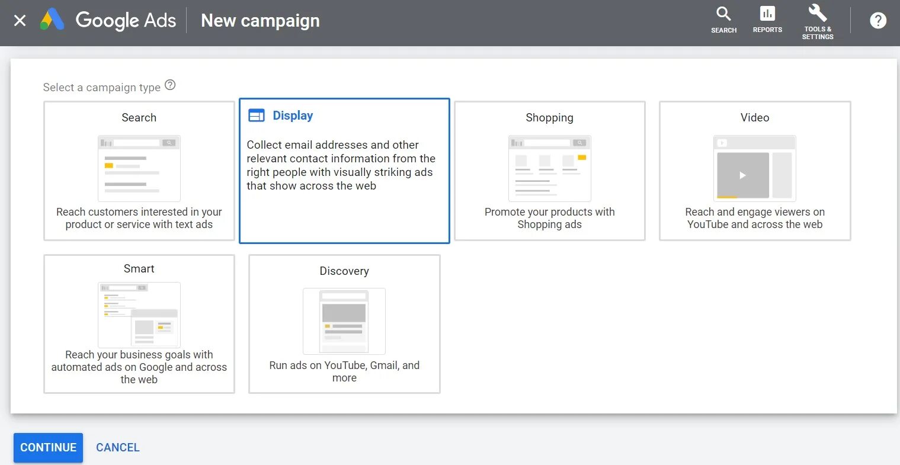
Task: Show help tooltip next to campaign type label
Action: click(170, 85)
